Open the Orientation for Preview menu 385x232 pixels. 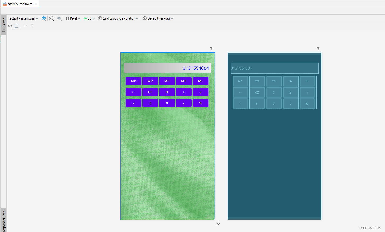coord(52,18)
